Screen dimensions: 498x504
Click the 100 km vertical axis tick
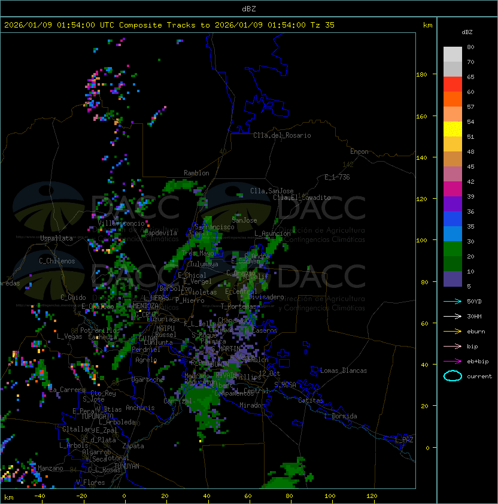tap(421, 240)
